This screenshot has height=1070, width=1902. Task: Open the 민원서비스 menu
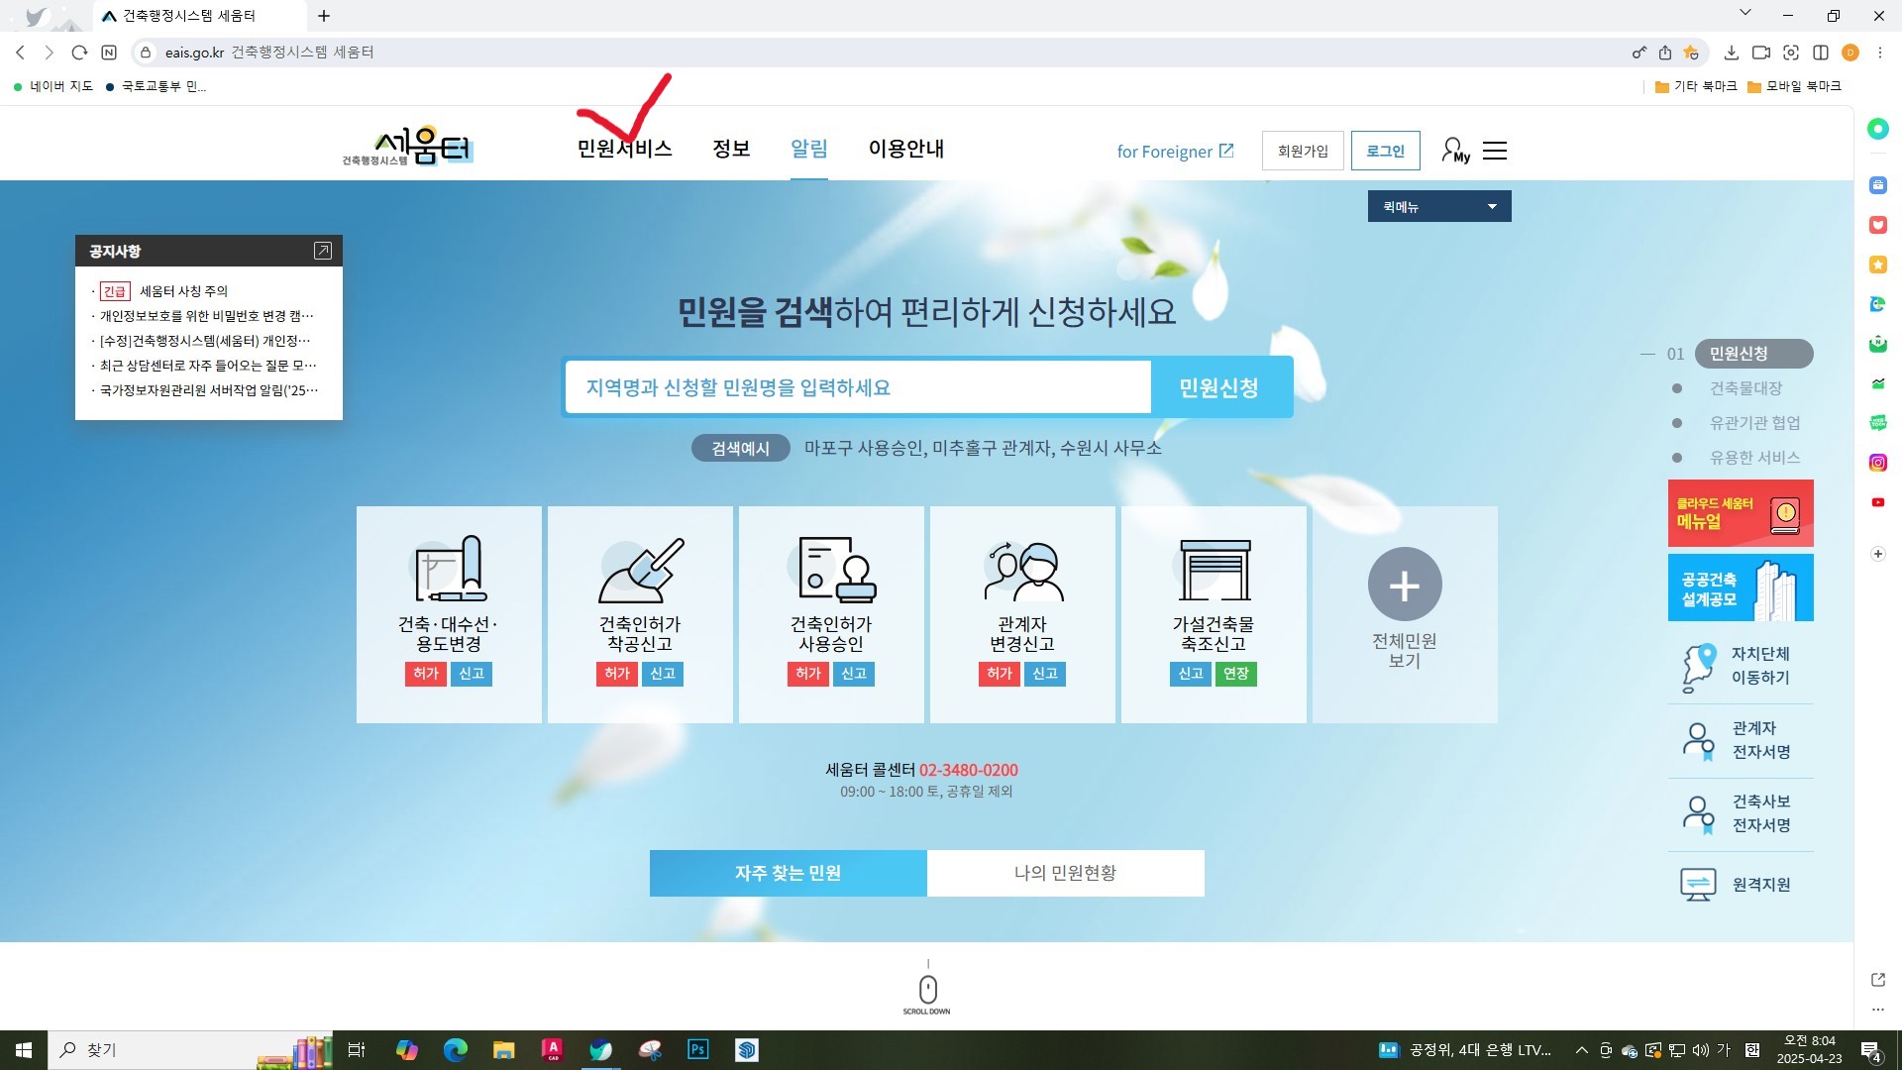click(624, 149)
